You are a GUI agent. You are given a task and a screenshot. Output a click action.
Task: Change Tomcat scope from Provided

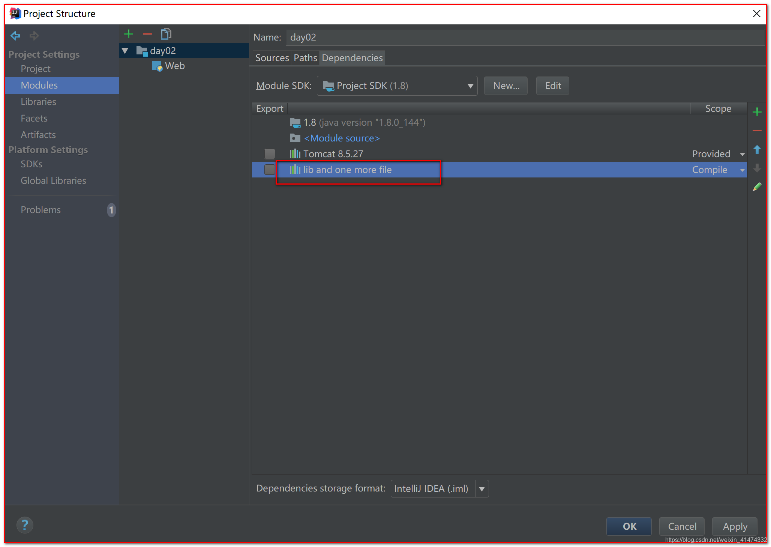(742, 154)
